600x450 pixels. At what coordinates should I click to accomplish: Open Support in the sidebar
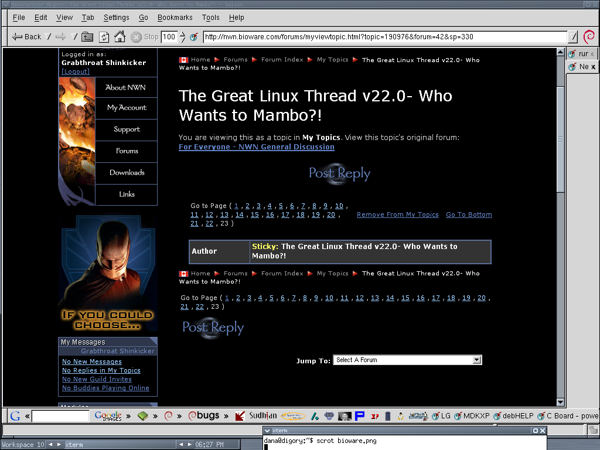pos(127,129)
